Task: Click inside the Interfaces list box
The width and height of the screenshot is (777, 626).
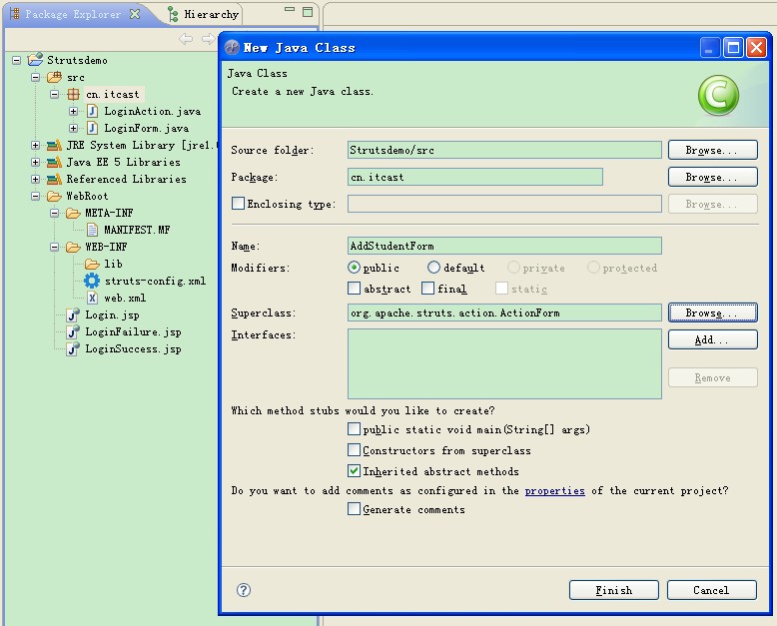Action: 504,363
